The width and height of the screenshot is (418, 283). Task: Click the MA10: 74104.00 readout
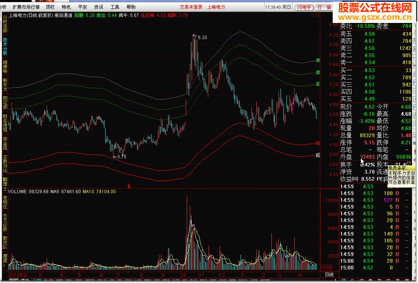[x=99, y=192]
